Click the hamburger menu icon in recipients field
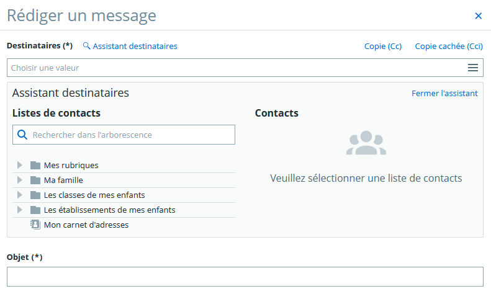 [473, 68]
